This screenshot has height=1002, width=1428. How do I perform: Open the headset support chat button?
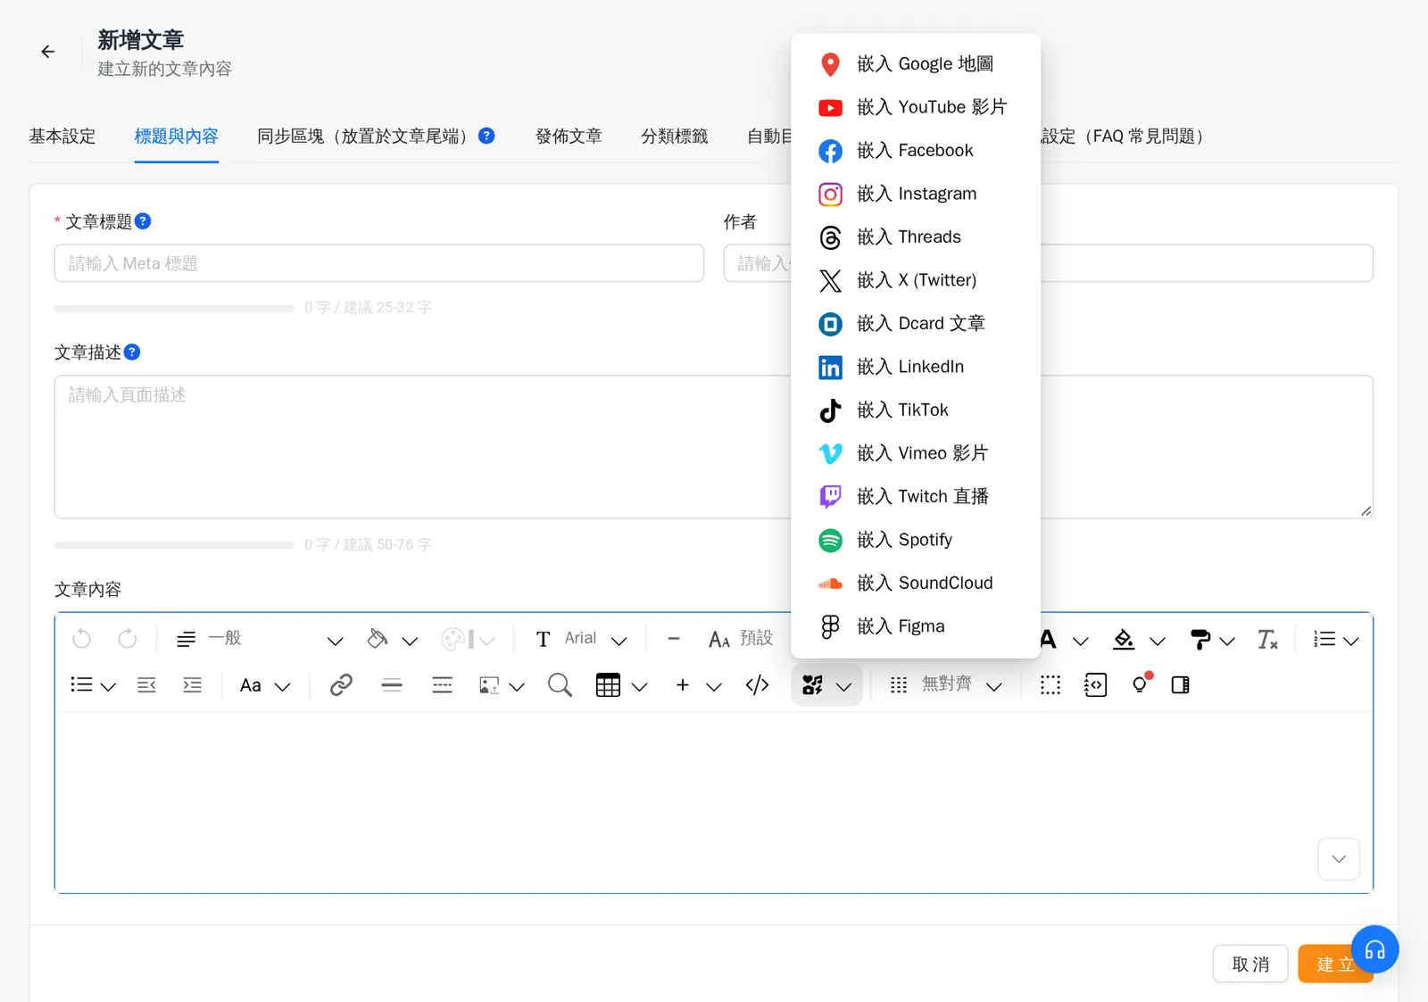pyautogui.click(x=1374, y=949)
